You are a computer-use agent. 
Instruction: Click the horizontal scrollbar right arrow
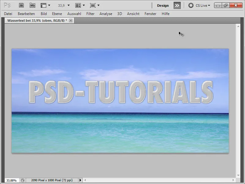click(x=233, y=180)
